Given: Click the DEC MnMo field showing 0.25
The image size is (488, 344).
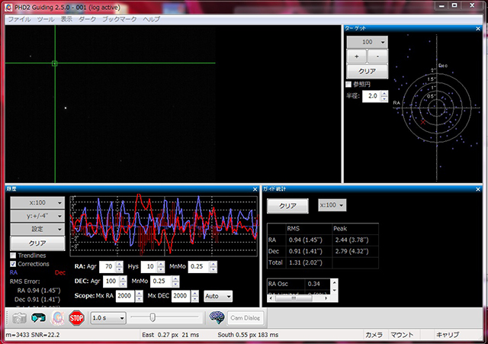Looking at the screenshot, I should click(x=161, y=281).
